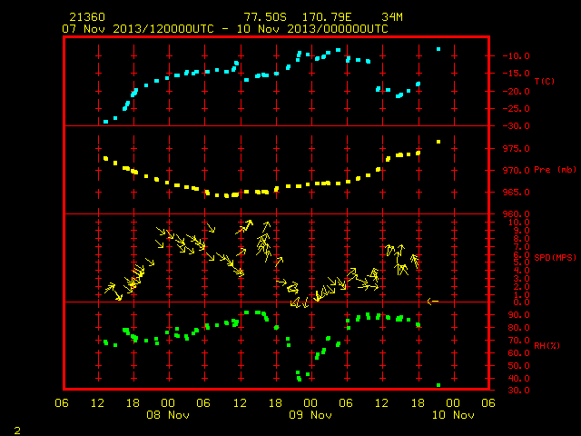581x436 pixels.
Task: Click the 975.0 pressure tick label
Action: click(516, 149)
